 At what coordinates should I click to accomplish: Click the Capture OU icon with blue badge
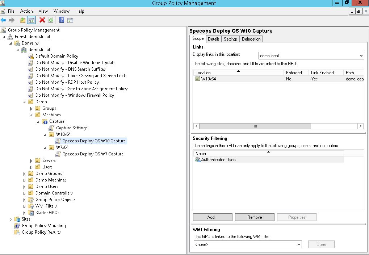45,121
